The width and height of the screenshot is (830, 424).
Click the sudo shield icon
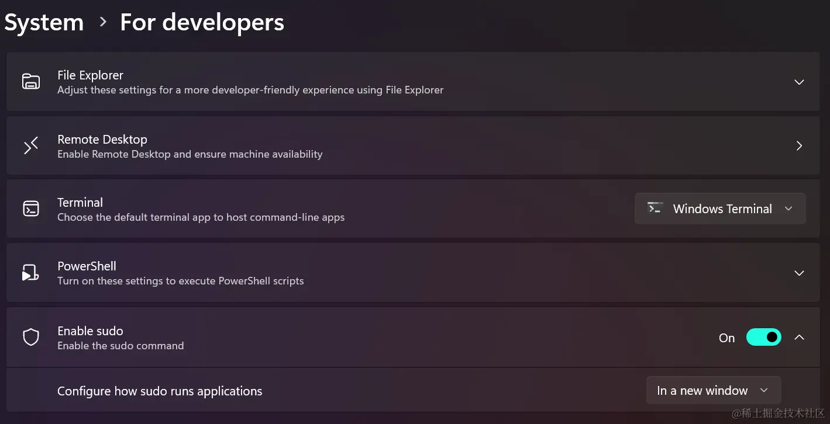[30, 337]
